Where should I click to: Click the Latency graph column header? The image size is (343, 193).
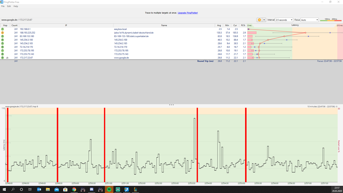[295, 25]
